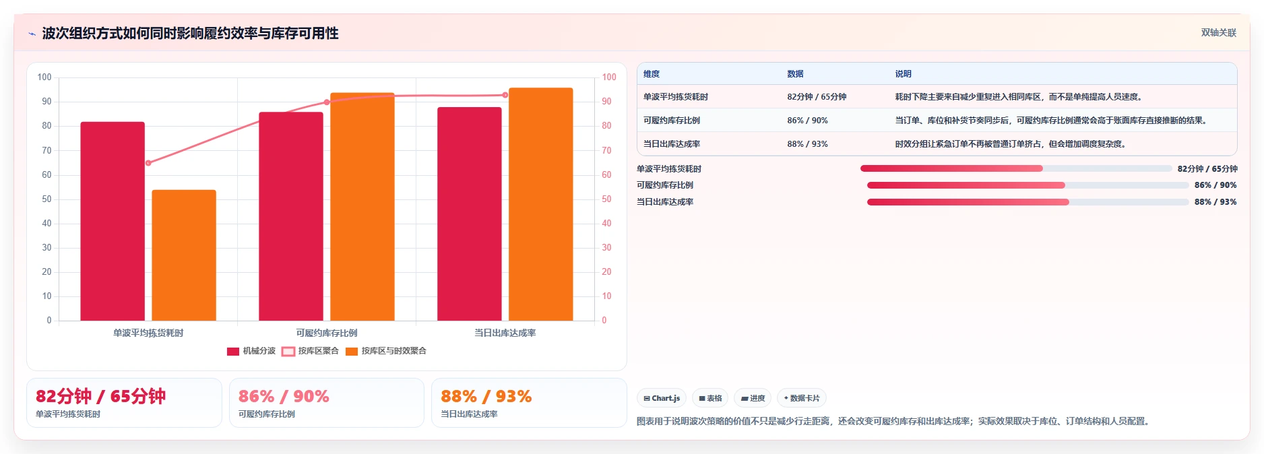
Task: Click the explanation starting 耗时下降主要来自
Action: pos(1020,97)
